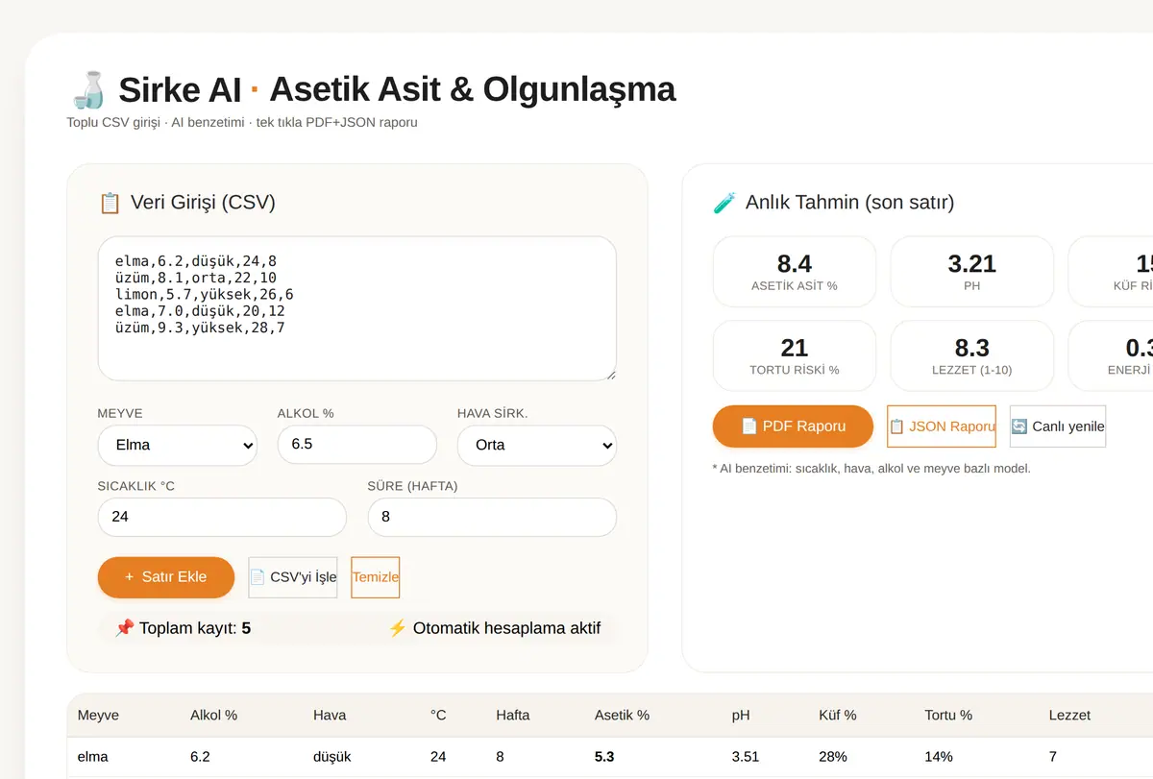Viewport: 1153px width, 779px height.
Task: Click the pH value card 3.21
Action: 972,272
